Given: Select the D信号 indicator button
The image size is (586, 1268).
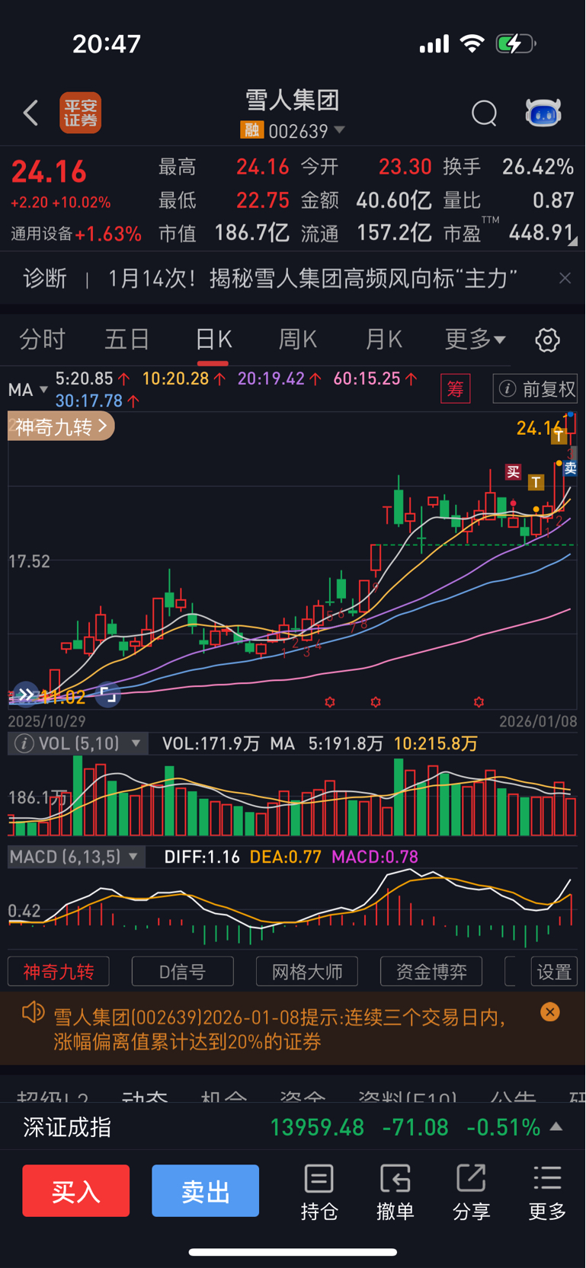Looking at the screenshot, I should pyautogui.click(x=183, y=972).
